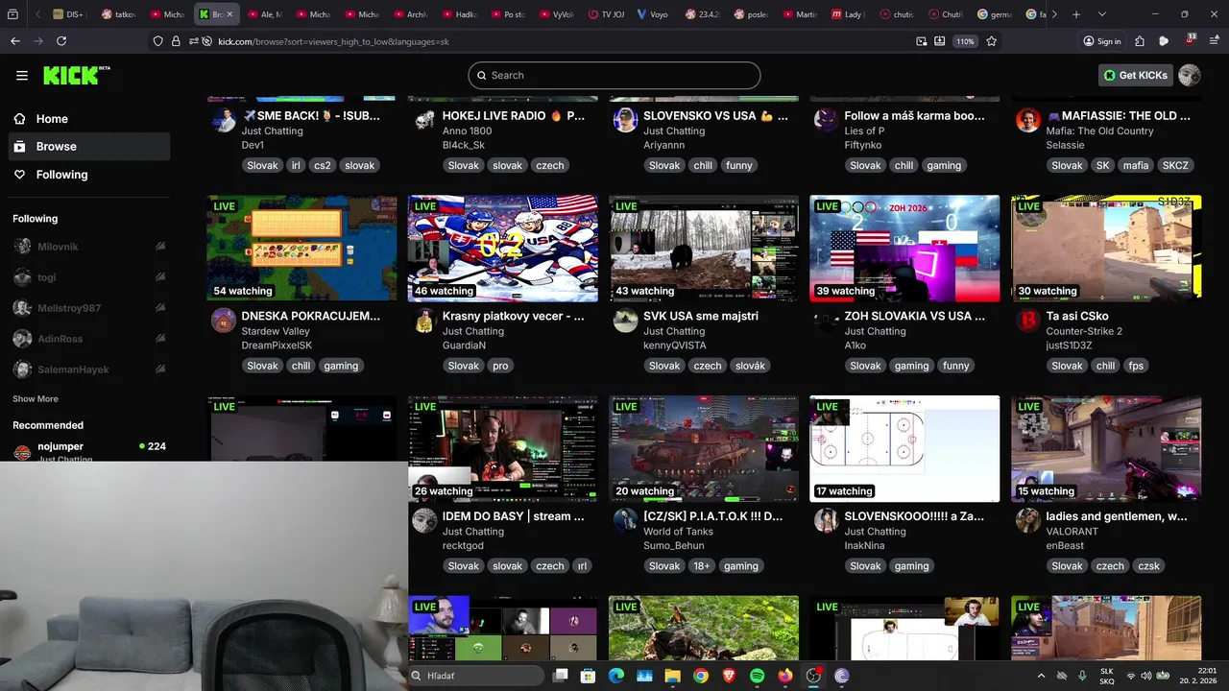
Task: Click DreamPixxelSK channel avatar
Action: [223, 321]
